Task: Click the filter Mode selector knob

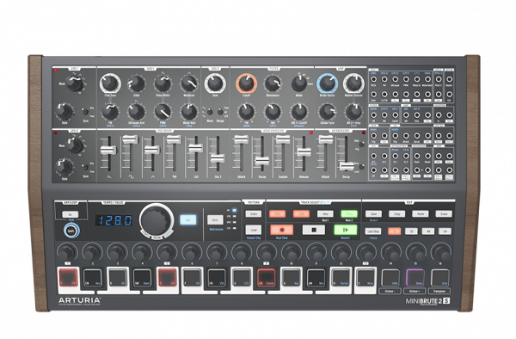Action: coord(298,83)
